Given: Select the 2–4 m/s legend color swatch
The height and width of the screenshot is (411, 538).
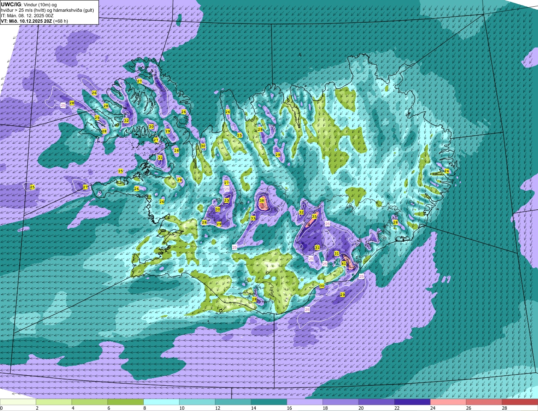Looking at the screenshot, I should tap(54, 402).
